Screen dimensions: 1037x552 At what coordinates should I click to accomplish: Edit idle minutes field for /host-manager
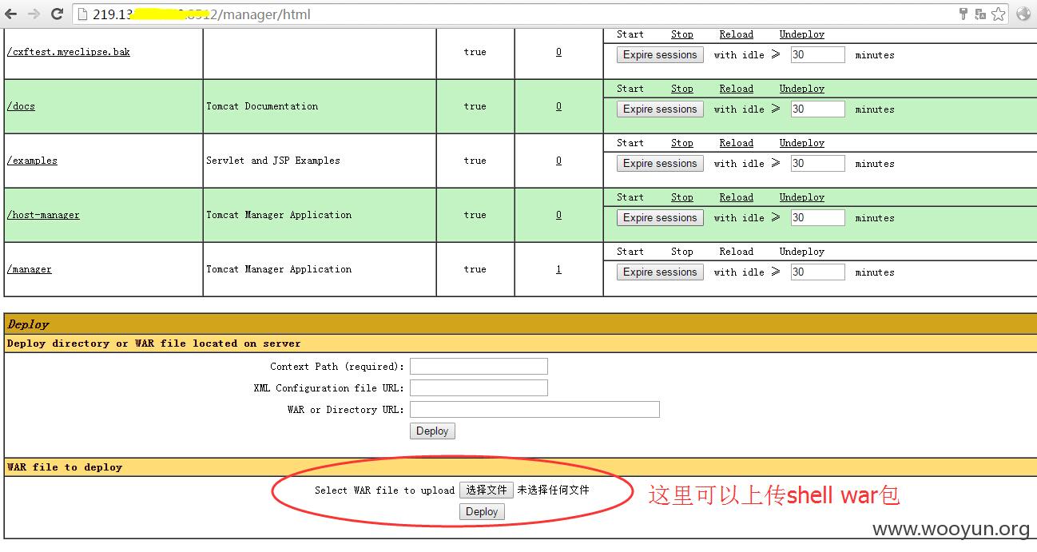tap(817, 218)
